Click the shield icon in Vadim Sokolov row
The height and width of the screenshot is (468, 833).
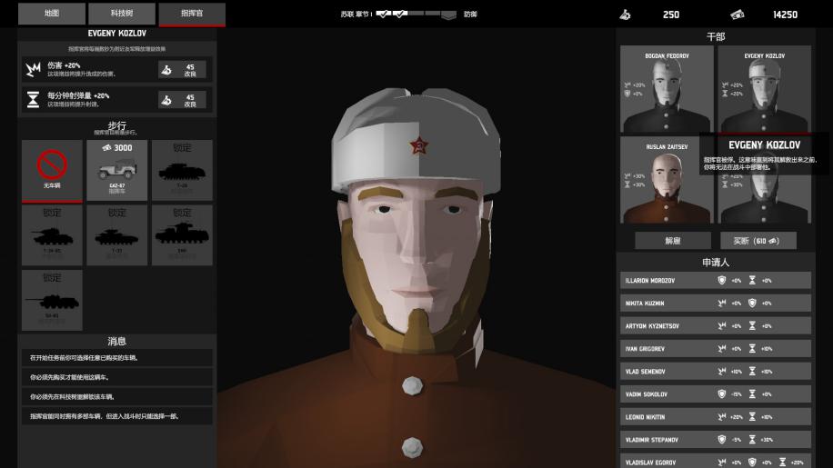pos(721,394)
